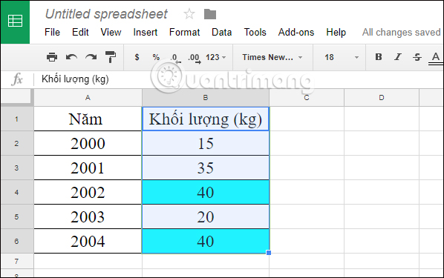Screen dimensions: 444x278
Task: Rename the Untitled spreadsheet title
Action: pos(106,14)
